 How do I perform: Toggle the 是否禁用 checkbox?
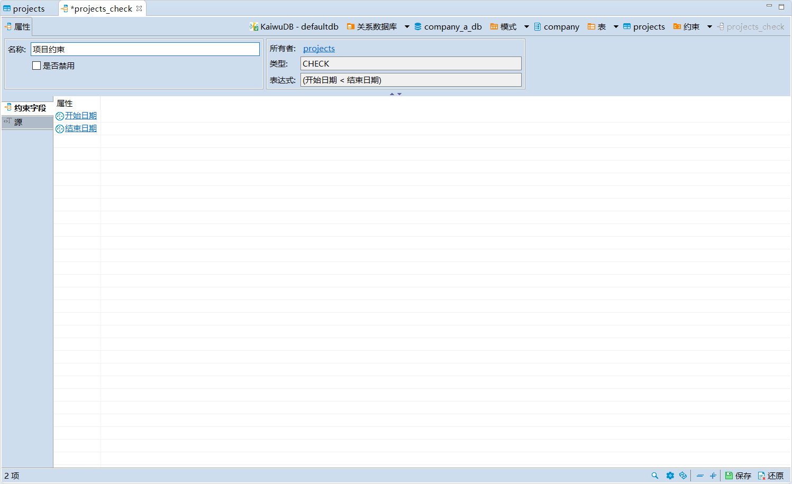coord(37,66)
